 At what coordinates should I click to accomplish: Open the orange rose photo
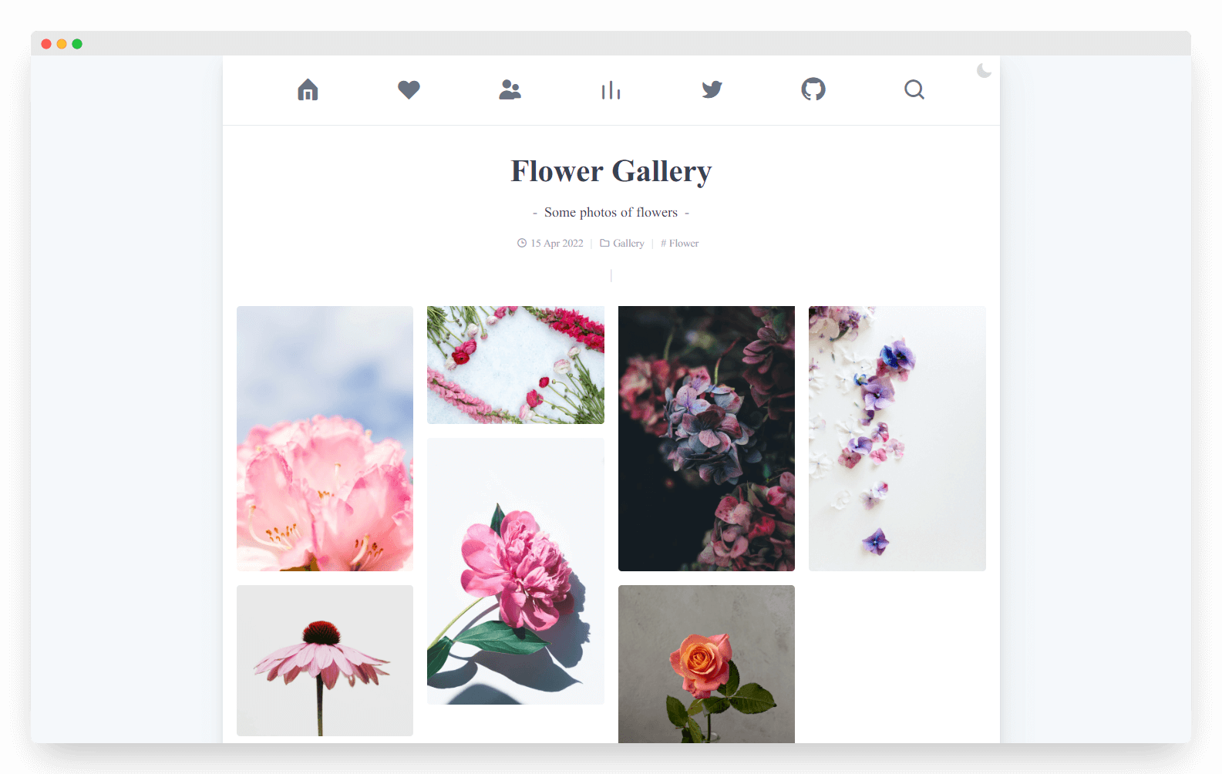pyautogui.click(x=706, y=664)
